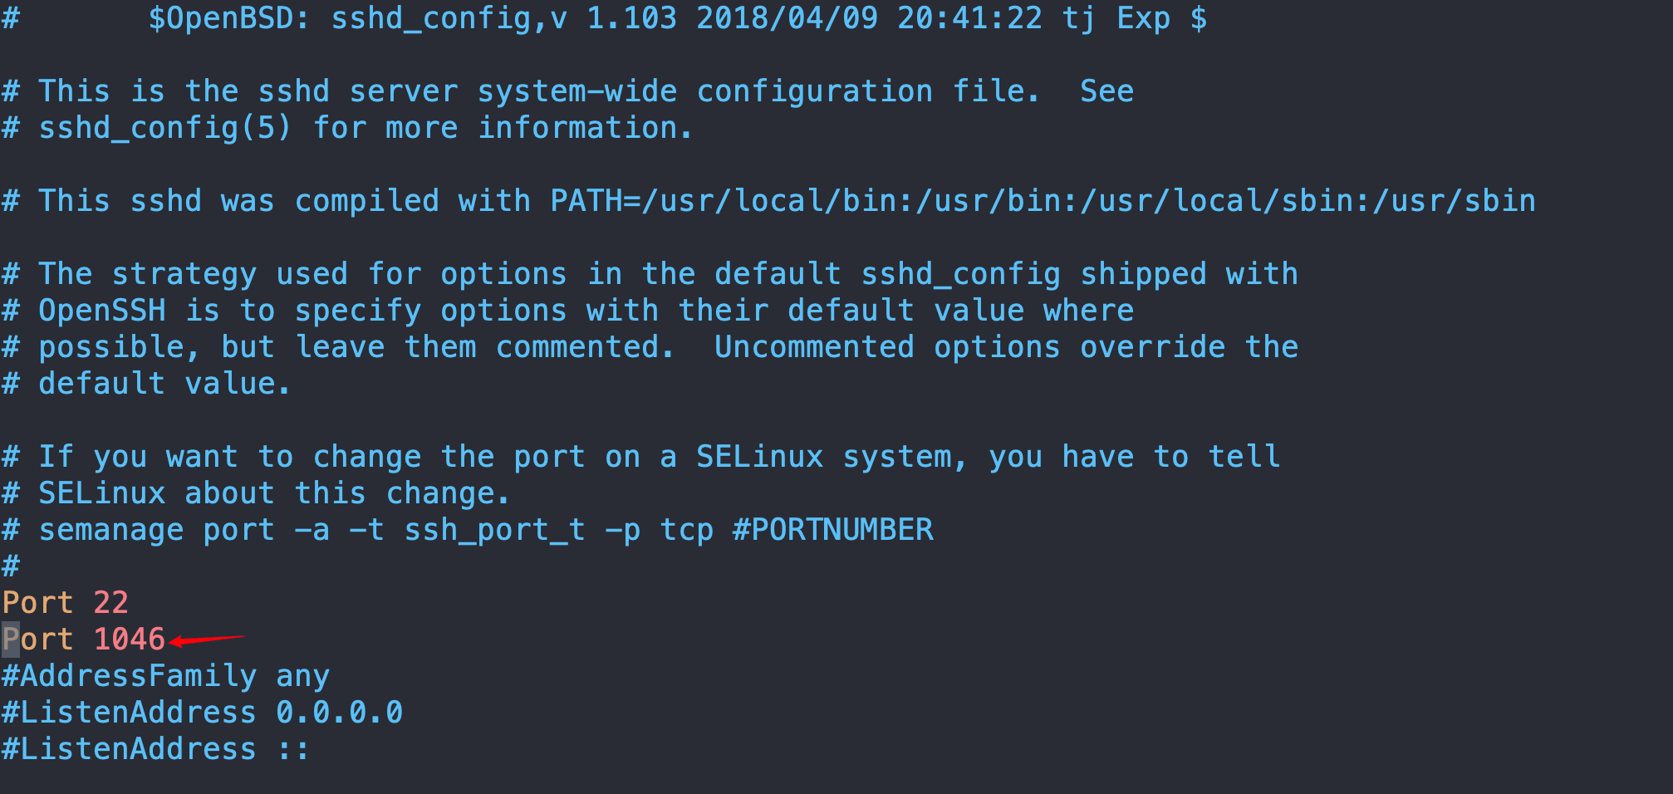Viewport: 1673px width, 794px height.
Task: Click the number 1046
Action: coord(130,639)
